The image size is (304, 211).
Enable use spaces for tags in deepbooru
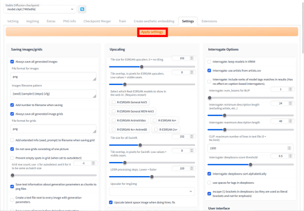tap(209, 183)
